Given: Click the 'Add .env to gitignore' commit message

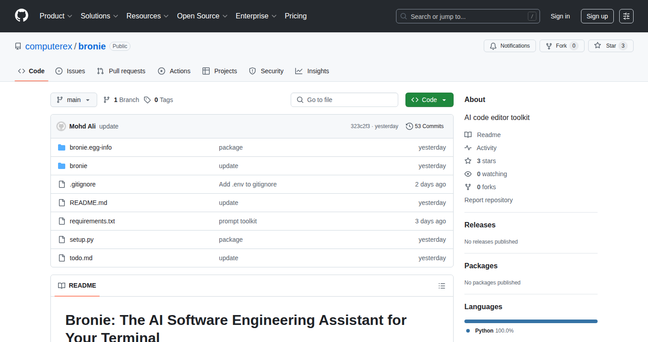Looking at the screenshot, I should (x=248, y=184).
